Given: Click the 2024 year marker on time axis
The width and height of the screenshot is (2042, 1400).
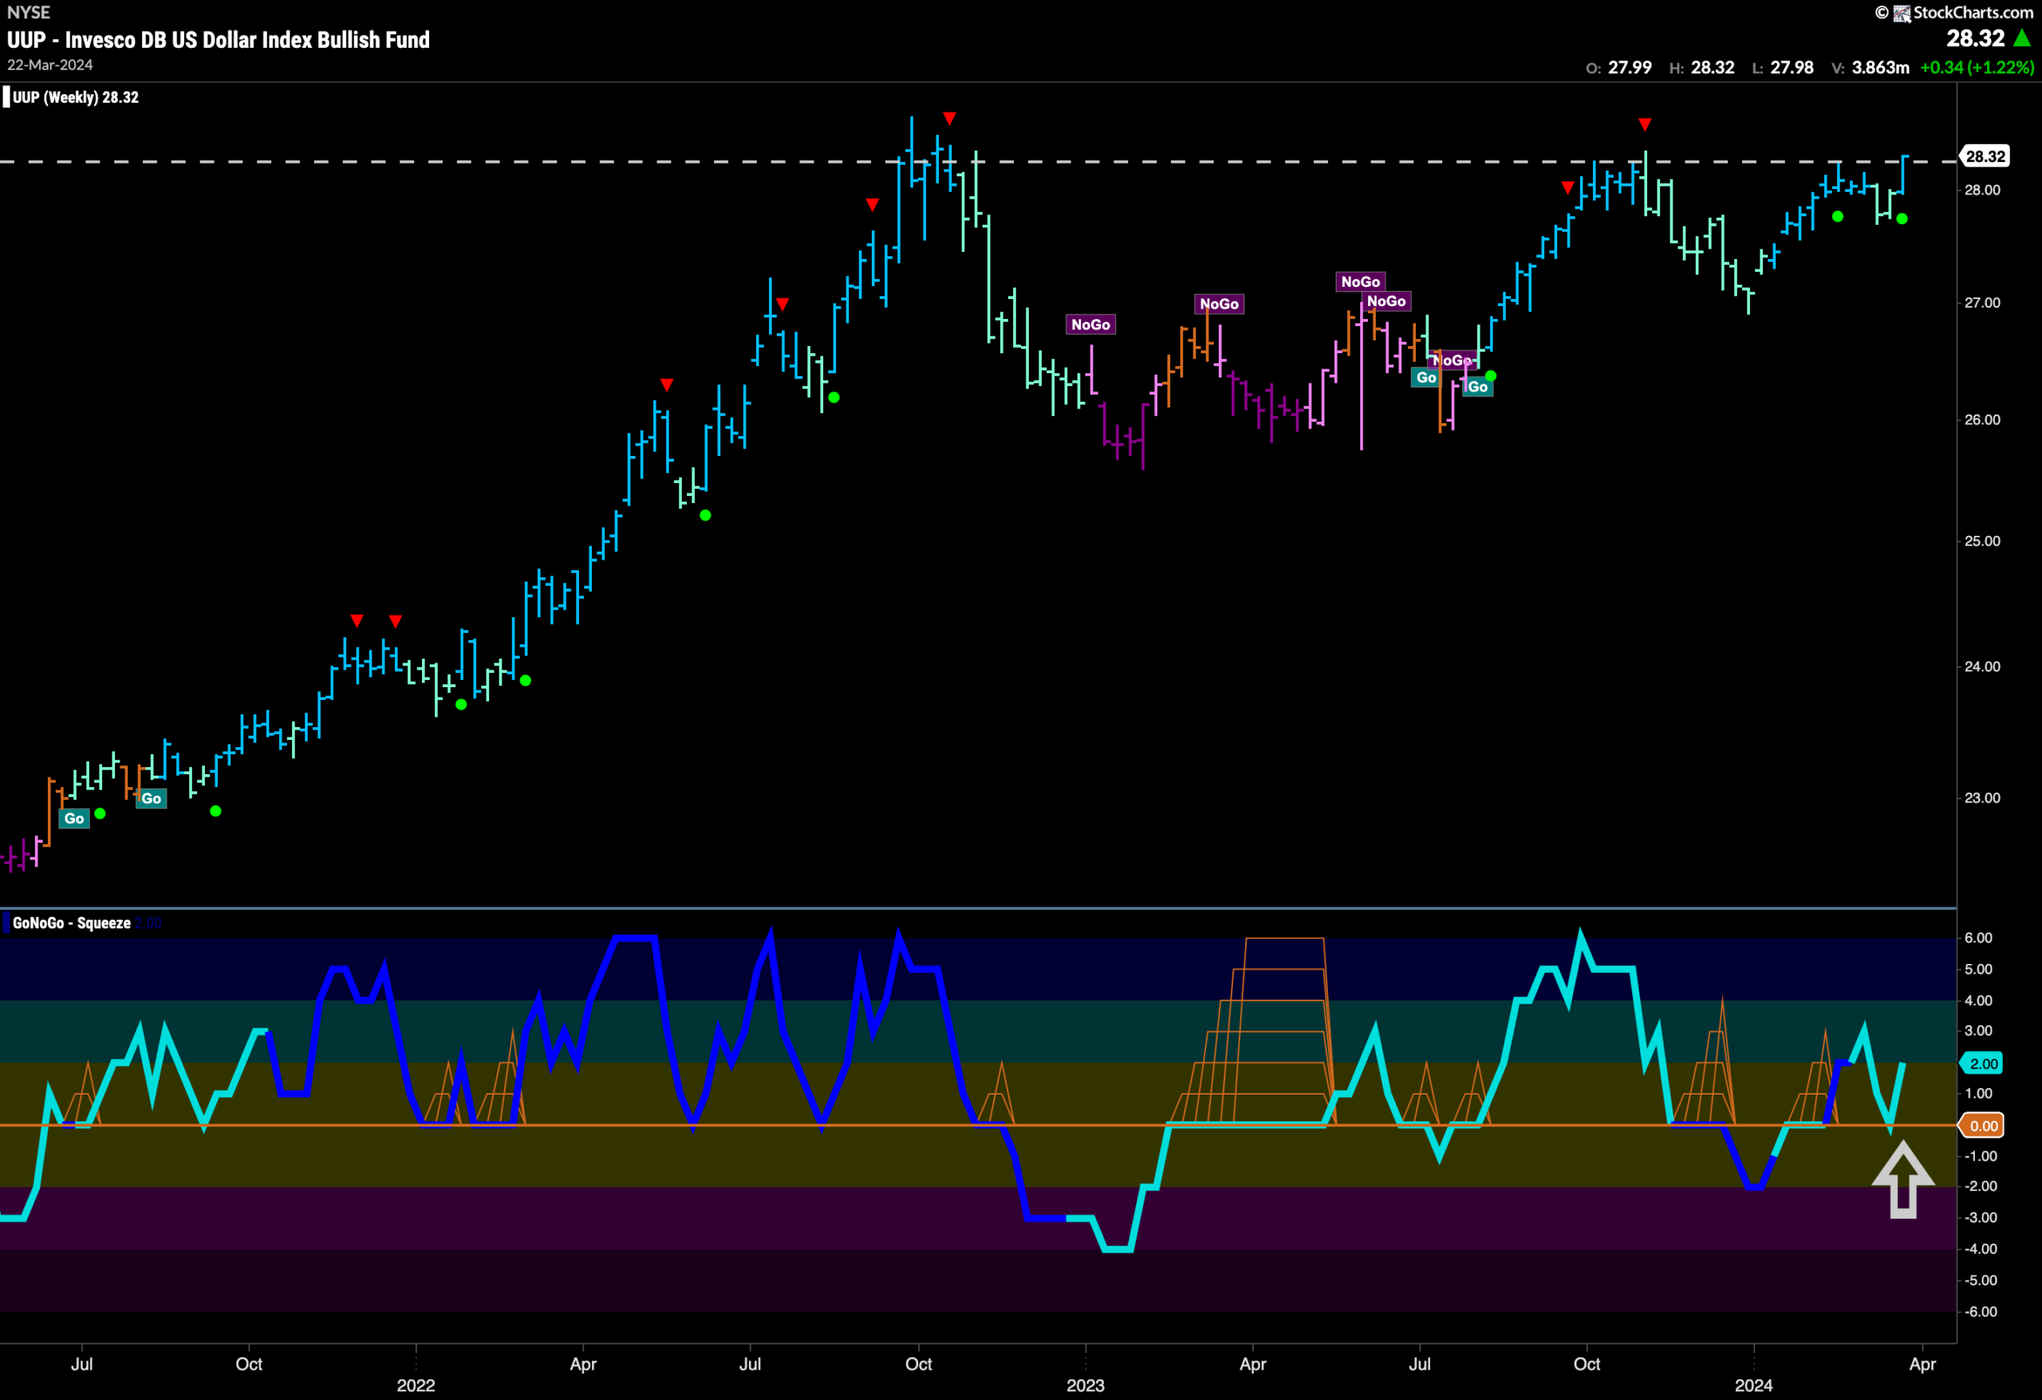Looking at the screenshot, I should coord(1753,1385).
